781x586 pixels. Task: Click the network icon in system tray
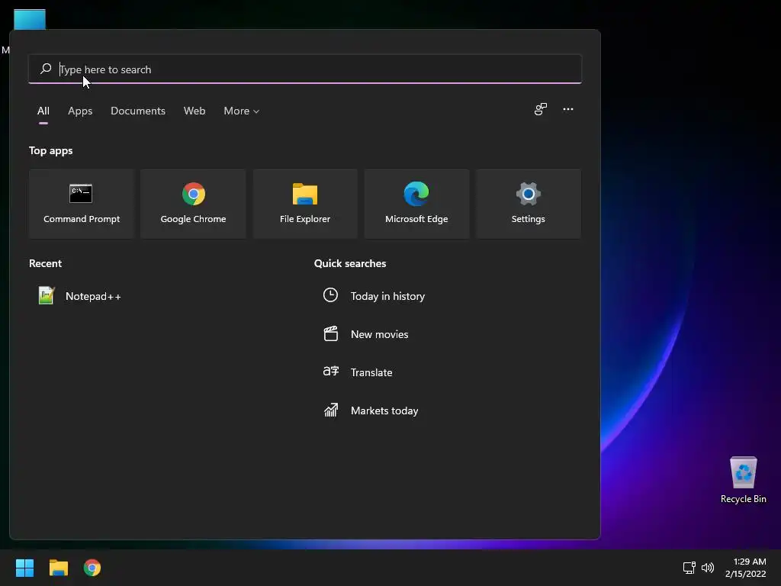click(689, 568)
